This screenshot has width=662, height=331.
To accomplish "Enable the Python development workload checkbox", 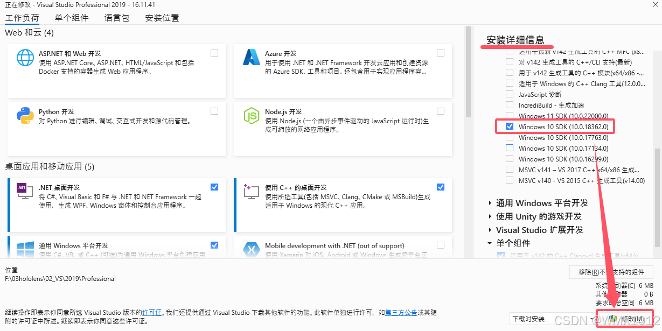I will [214, 111].
